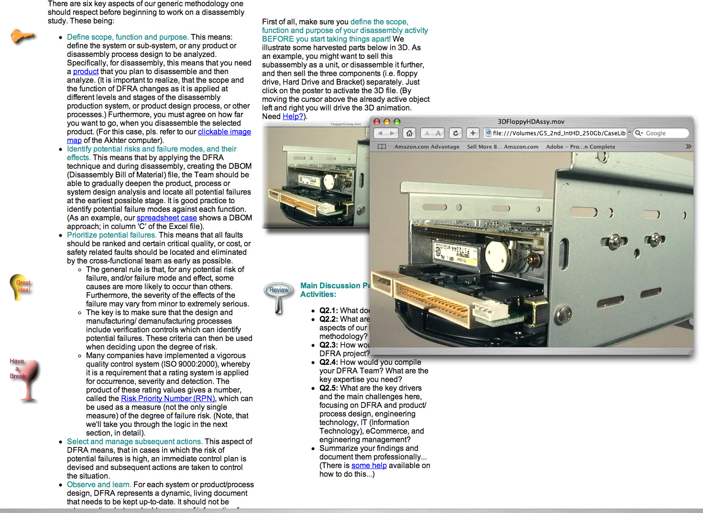Close the 3DFloppyHDAssy.mov window
The width and height of the screenshot is (703, 513).
click(x=377, y=122)
